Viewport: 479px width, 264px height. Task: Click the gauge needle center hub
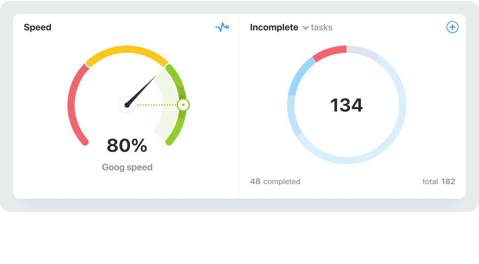coord(127,105)
